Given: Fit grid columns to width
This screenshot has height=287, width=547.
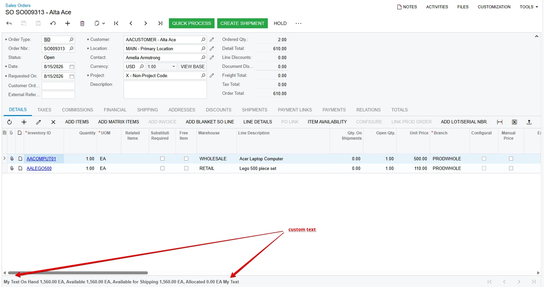Looking at the screenshot, I should pyautogui.click(x=500, y=122).
